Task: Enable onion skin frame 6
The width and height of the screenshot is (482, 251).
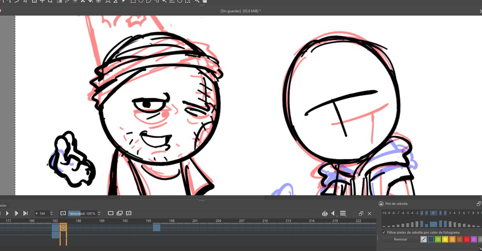Action: [x=464, y=213]
